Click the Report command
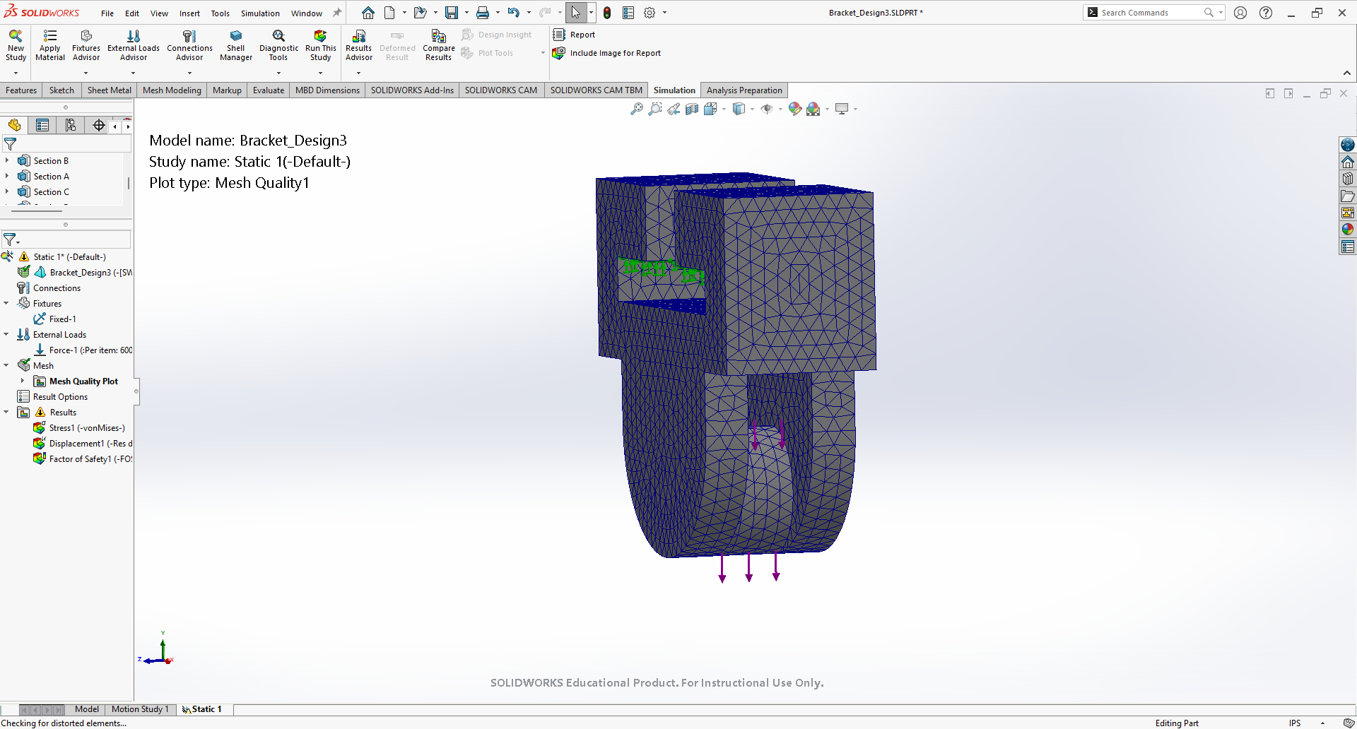 pos(575,35)
